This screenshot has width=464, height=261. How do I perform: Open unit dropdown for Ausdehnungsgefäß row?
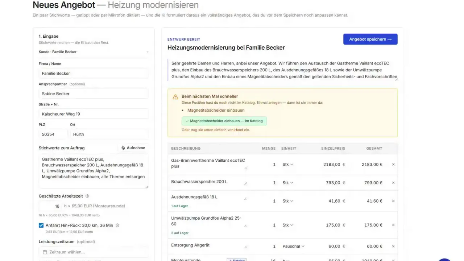[x=288, y=201]
